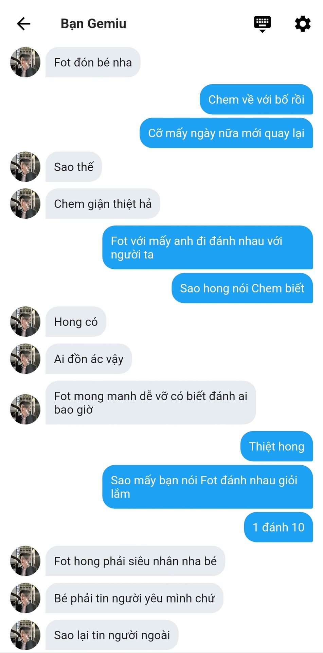Select 'Fot với mấy anh đi đánh nhau' bubble
The height and width of the screenshot is (653, 323).
click(x=208, y=248)
